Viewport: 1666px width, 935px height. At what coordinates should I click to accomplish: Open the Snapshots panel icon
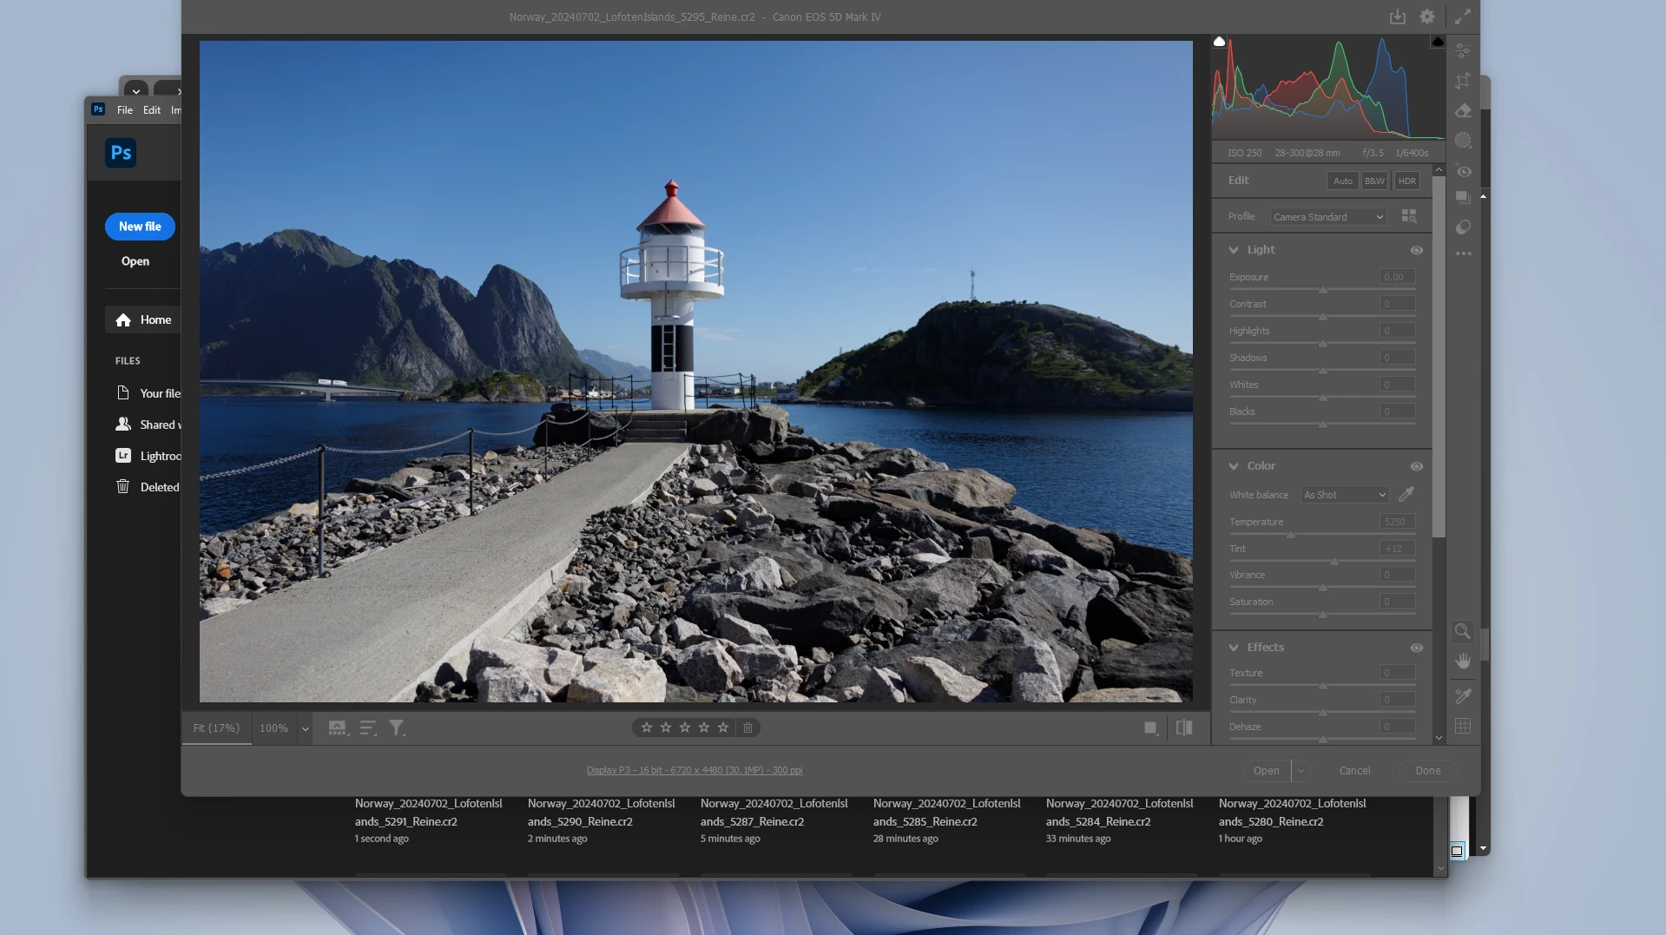click(x=1463, y=197)
